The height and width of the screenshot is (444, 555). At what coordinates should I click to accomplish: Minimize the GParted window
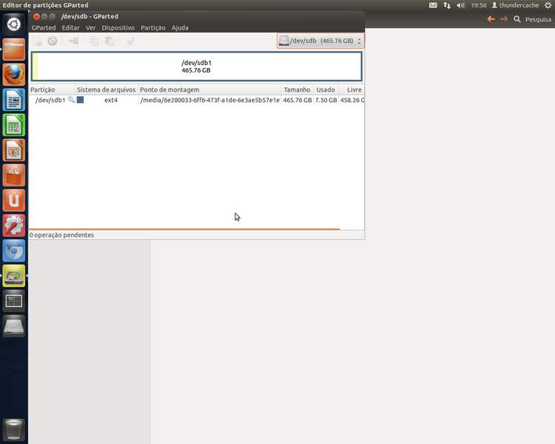pos(44,16)
